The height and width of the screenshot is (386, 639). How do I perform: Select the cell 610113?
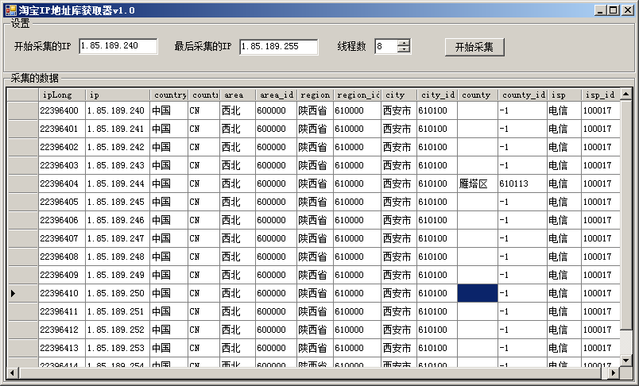click(522, 183)
